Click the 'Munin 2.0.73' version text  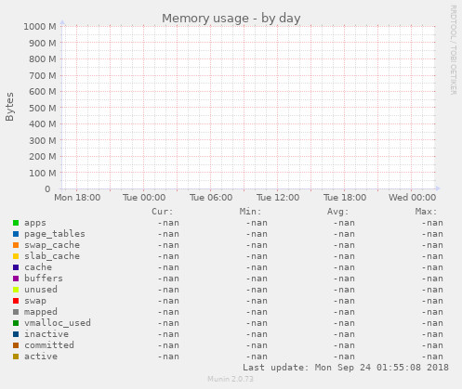tap(231, 379)
